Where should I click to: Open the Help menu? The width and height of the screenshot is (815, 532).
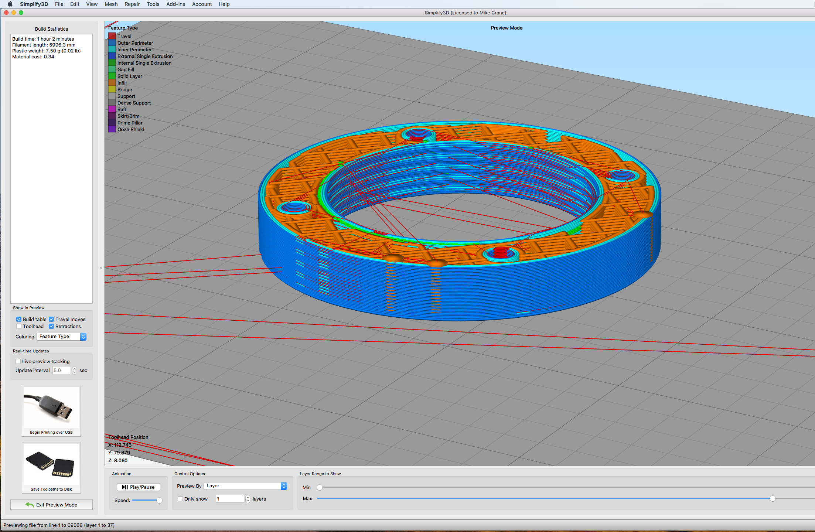click(224, 4)
